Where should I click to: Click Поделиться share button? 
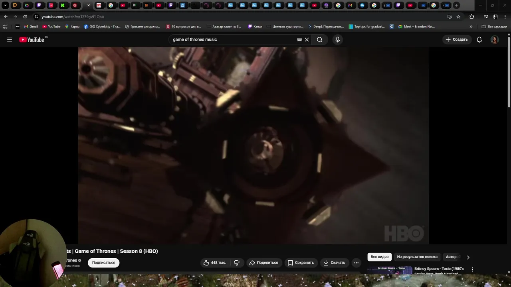click(x=264, y=263)
